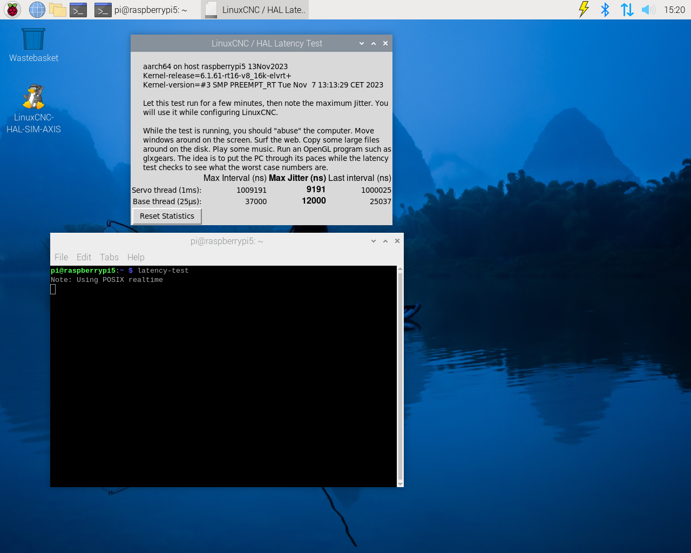The image size is (691, 553).
Task: Click the 15:20 panel clock
Action: coord(674,10)
